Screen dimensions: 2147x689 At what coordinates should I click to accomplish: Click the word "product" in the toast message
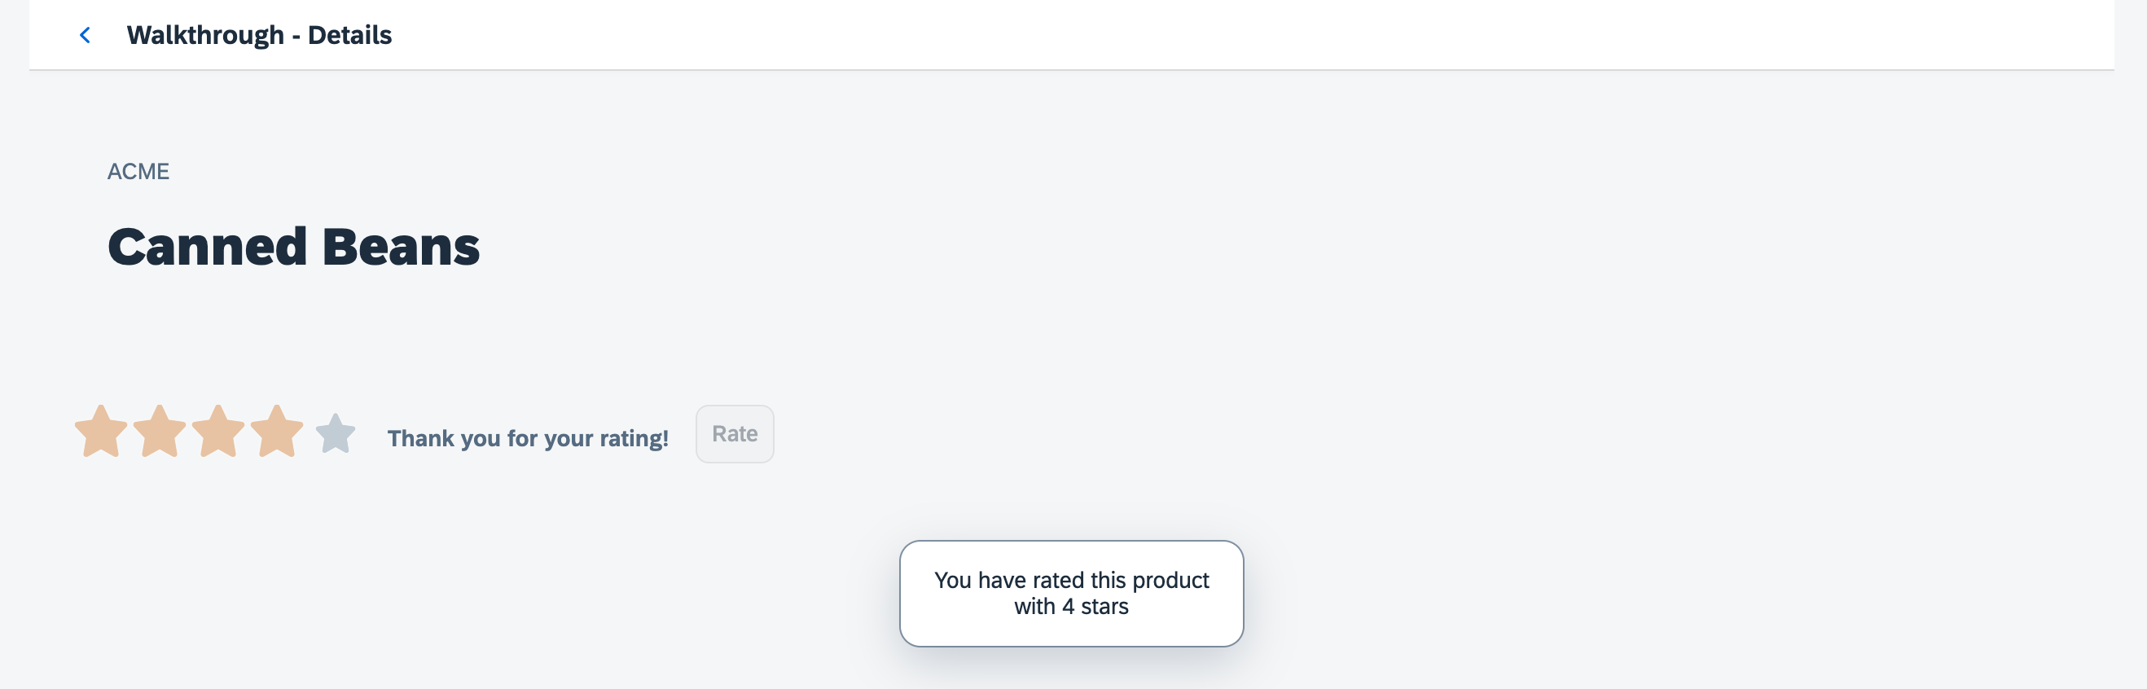pyautogui.click(x=1170, y=580)
